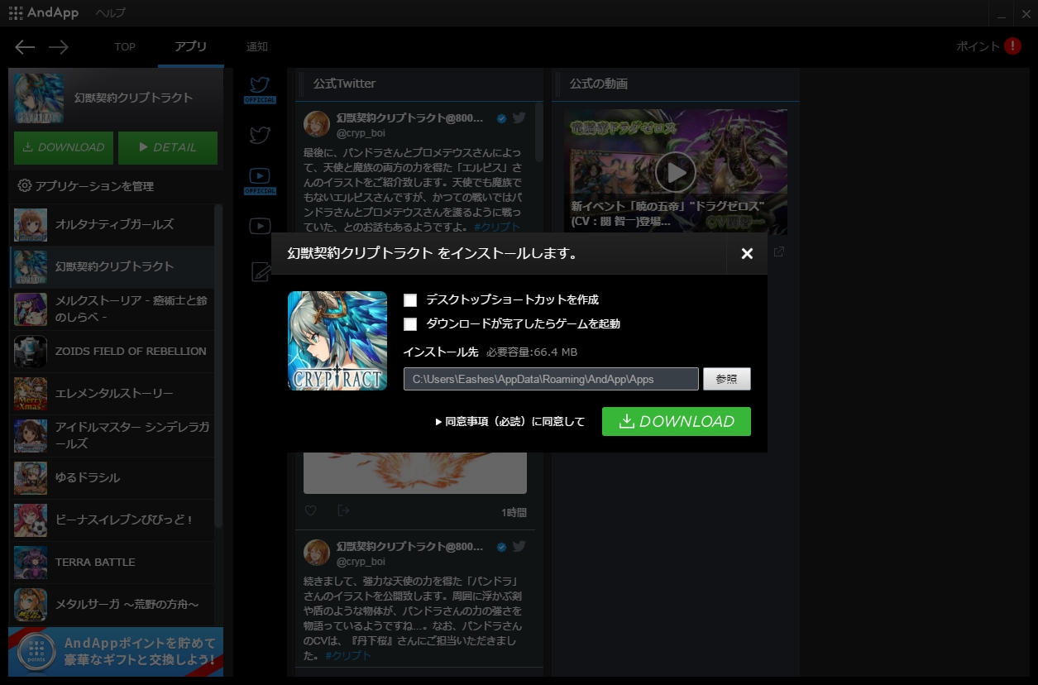This screenshot has width=1038, height=685.
Task: Click the sidebar DOWNLOAD button
Action: (64, 147)
